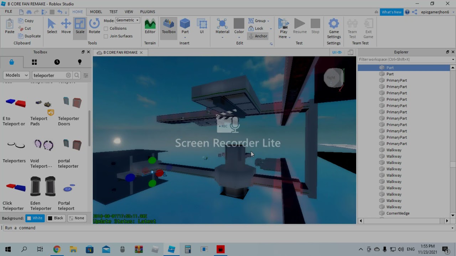Open the Toolbox Inventory grid tab
The height and width of the screenshot is (256, 456).
tap(34, 62)
